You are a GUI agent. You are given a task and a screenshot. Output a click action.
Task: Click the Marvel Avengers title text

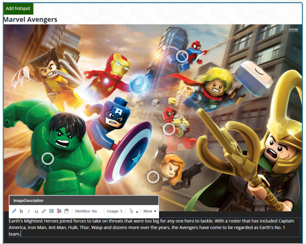(30, 20)
